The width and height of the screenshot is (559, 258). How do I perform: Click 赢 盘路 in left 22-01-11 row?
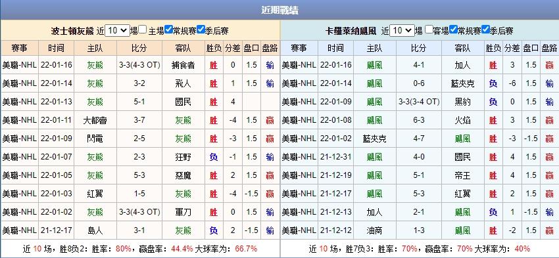(x=270, y=120)
